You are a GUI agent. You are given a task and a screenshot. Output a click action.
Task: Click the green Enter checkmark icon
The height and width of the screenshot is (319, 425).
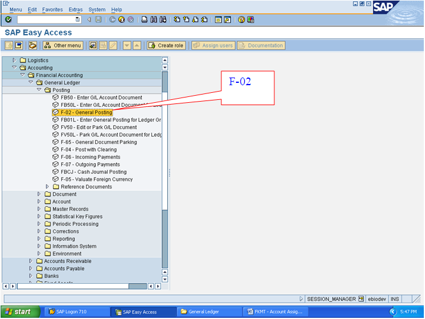click(x=8, y=19)
